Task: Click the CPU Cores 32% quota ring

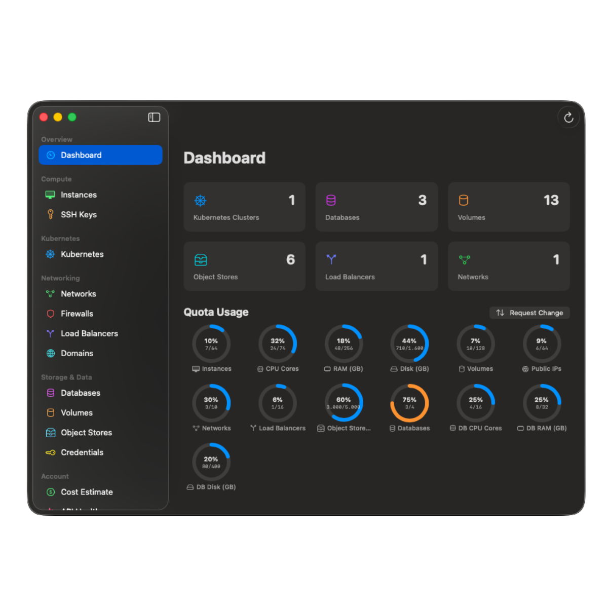Action: point(278,344)
